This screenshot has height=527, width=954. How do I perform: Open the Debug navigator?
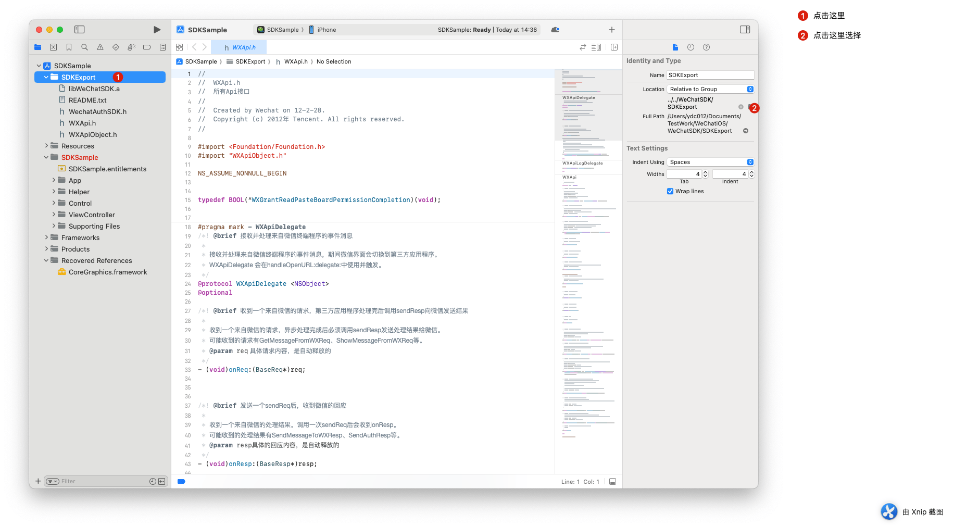(x=131, y=47)
